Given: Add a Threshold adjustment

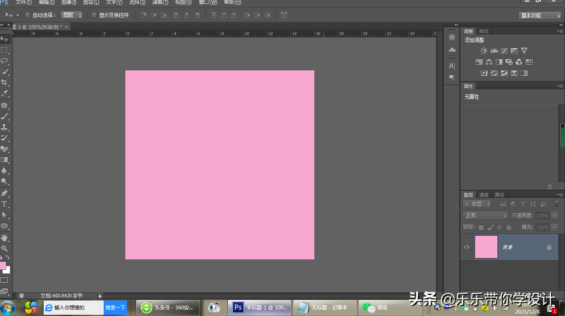Looking at the screenshot, I should 504,73.
